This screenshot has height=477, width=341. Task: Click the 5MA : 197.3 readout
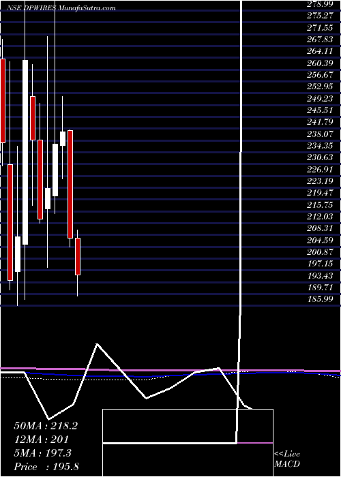[x=42, y=453]
